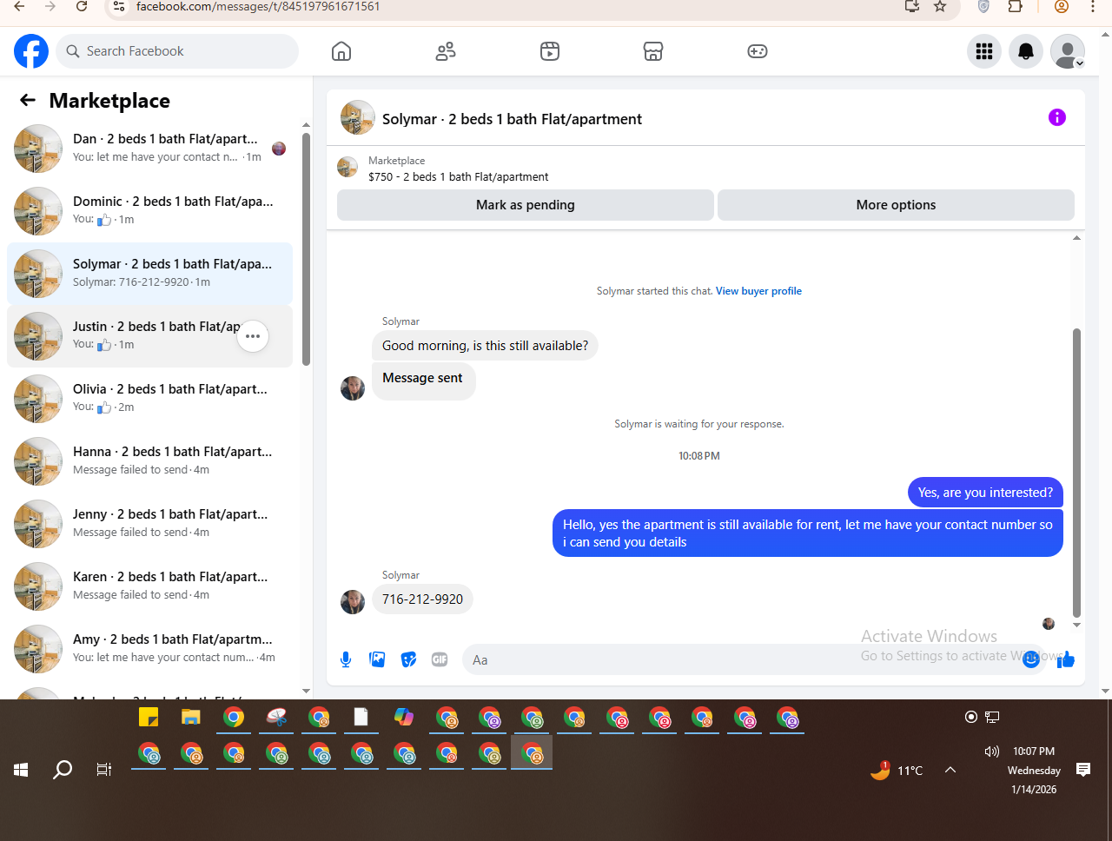This screenshot has width=1112, height=841.
Task: Focus the Search Facebook field
Action: pyautogui.click(x=177, y=51)
